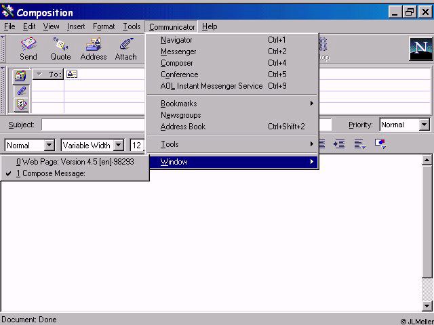Show message options with the checklist tab icon
The width and height of the screenshot is (434, 325).
point(21,104)
